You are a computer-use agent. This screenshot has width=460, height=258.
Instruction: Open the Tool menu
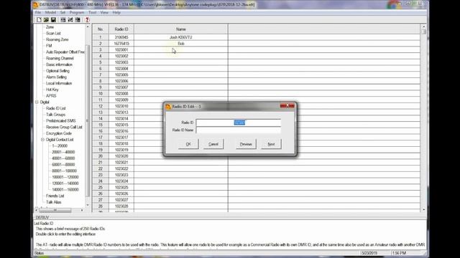point(93,13)
